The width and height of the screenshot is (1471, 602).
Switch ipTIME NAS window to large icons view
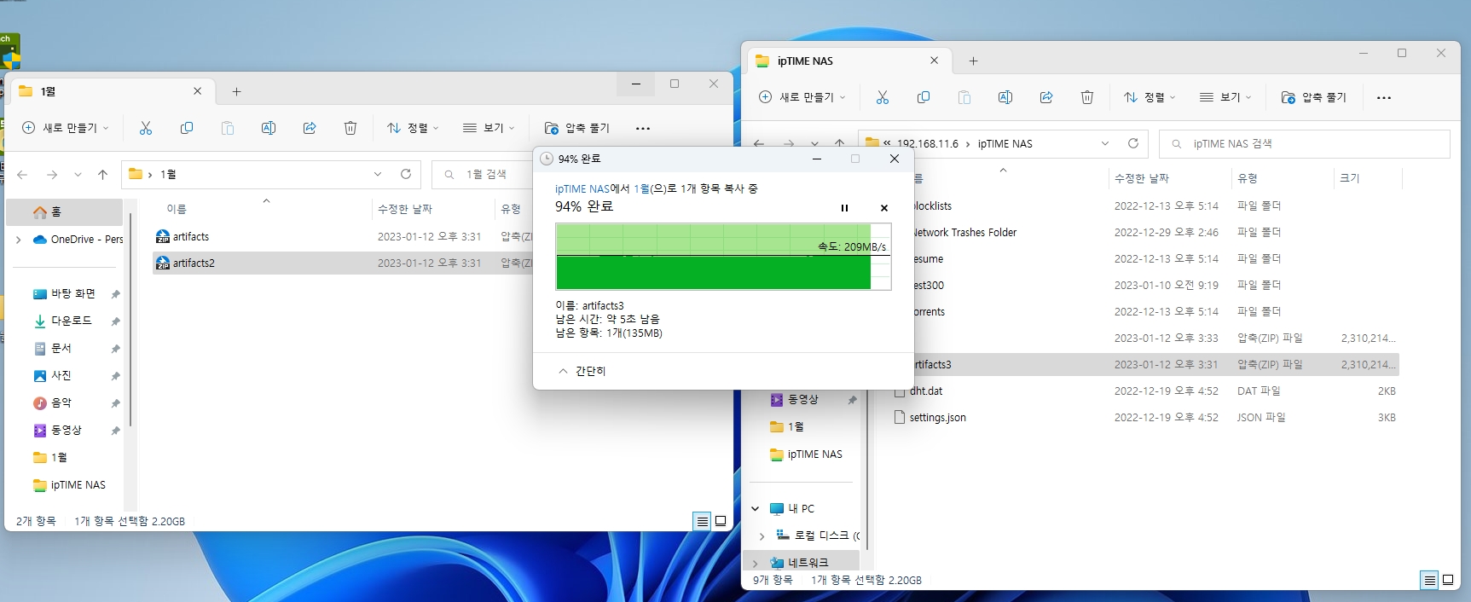pyautogui.click(x=1448, y=580)
